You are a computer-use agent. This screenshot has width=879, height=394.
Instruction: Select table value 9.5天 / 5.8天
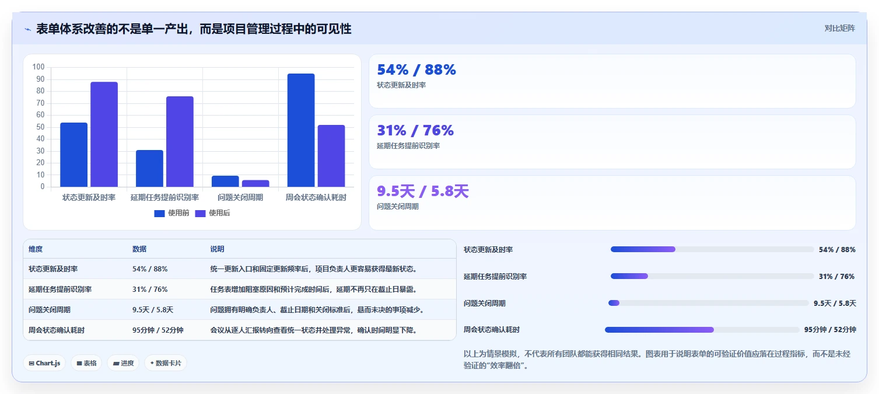153,310
